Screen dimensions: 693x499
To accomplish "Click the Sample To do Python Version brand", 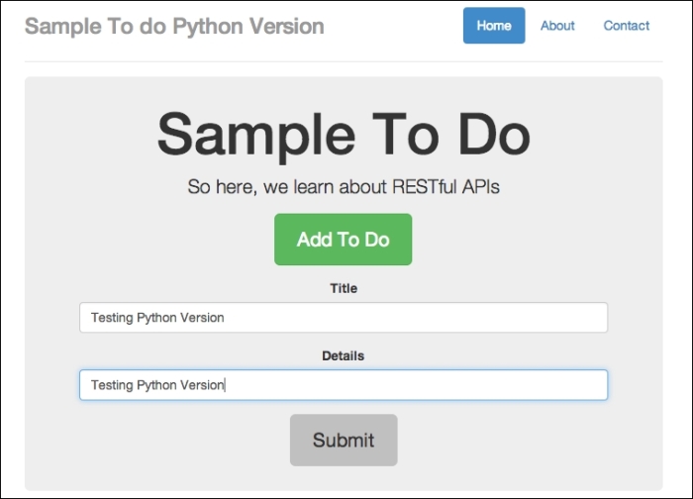I will (x=174, y=26).
